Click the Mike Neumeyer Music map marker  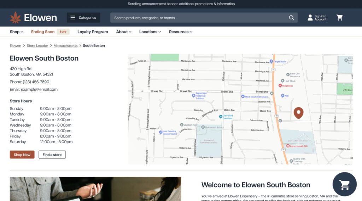click(x=243, y=97)
